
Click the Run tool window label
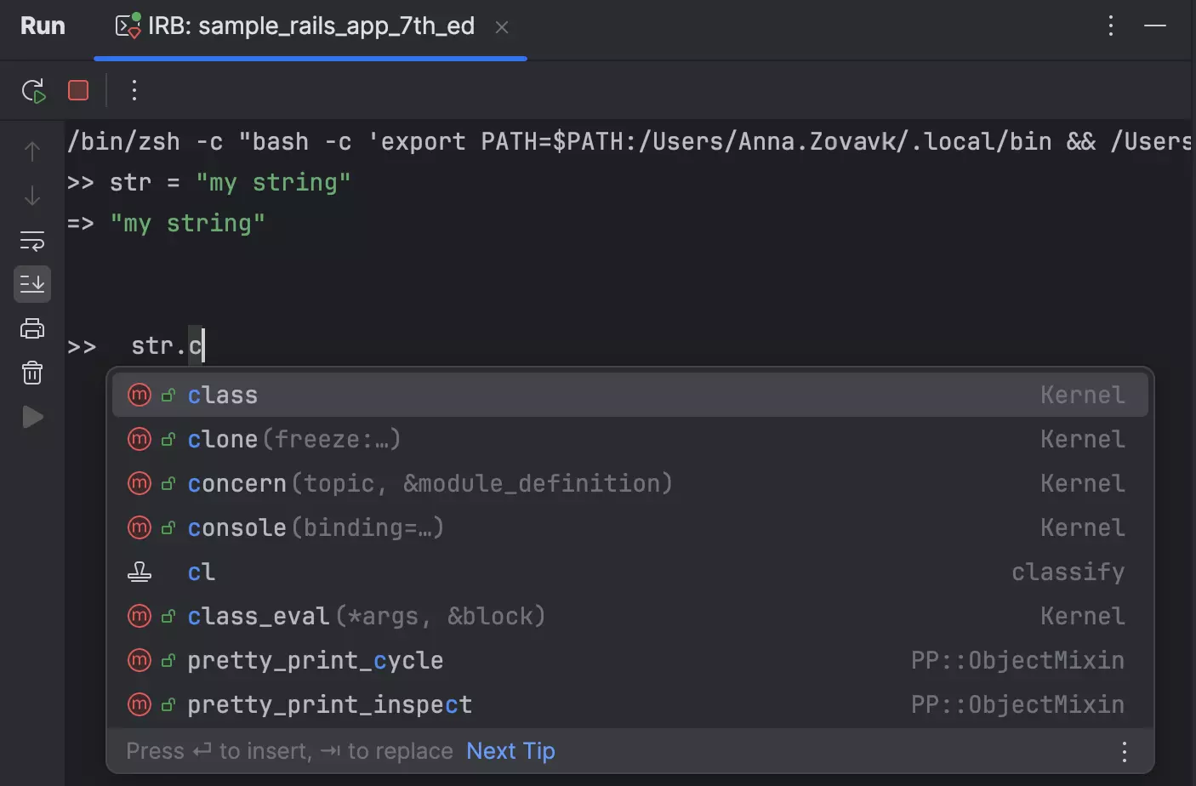pos(42,26)
